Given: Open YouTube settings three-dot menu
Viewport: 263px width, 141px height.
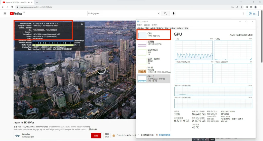Looking at the screenshot, I should [x=243, y=13].
